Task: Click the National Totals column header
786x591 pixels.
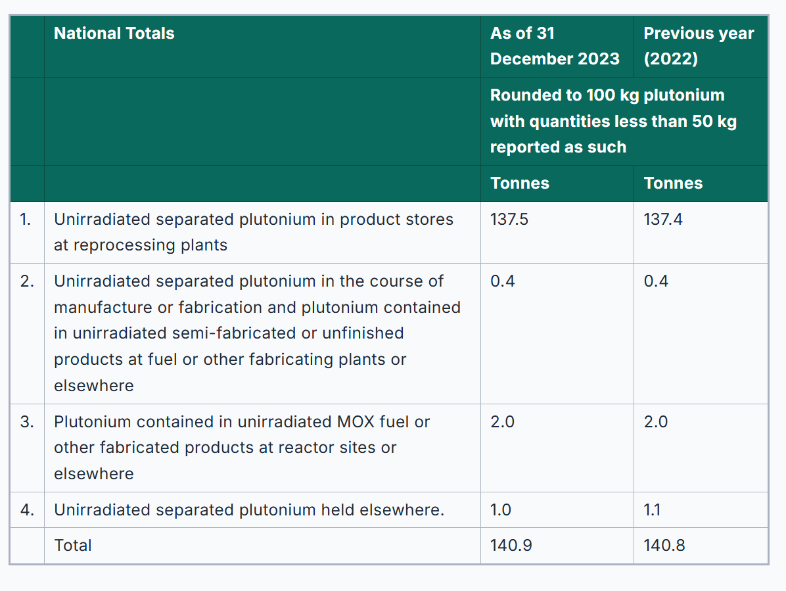Action: point(114,34)
